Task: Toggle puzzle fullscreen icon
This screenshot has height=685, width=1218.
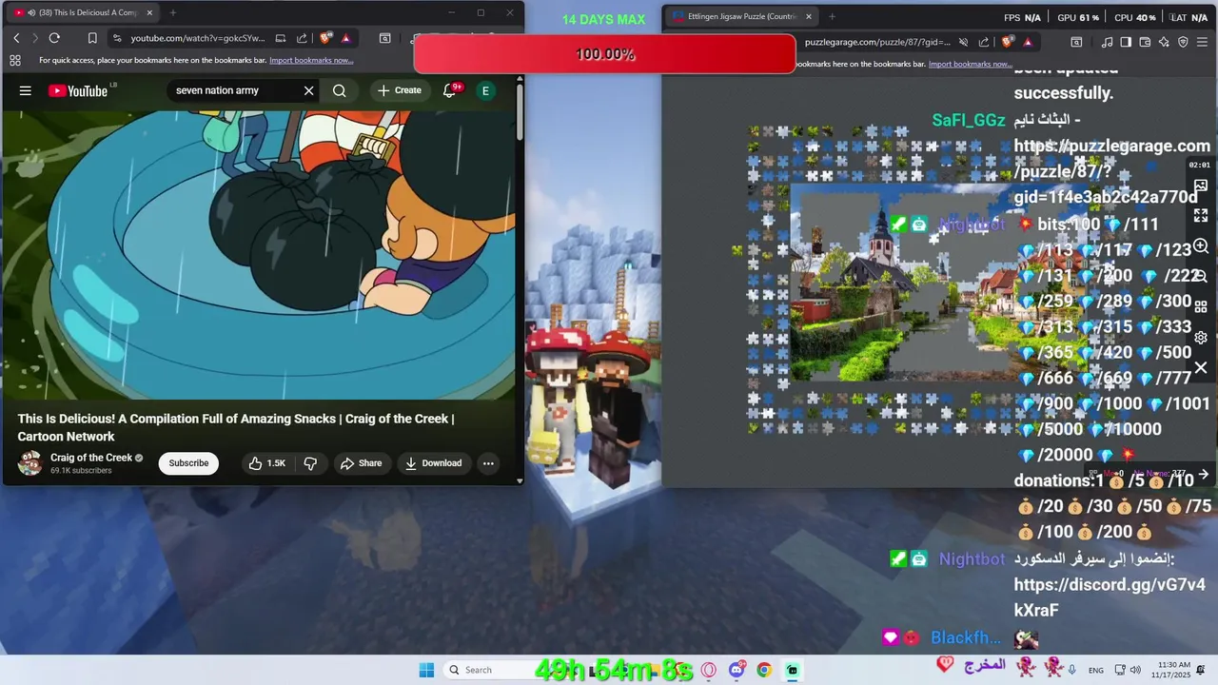Action: click(x=1201, y=216)
